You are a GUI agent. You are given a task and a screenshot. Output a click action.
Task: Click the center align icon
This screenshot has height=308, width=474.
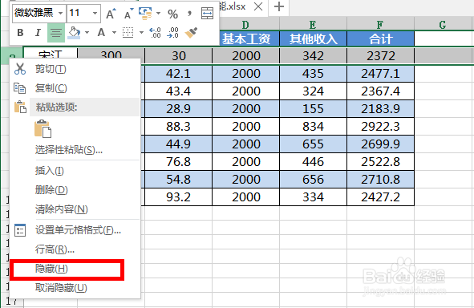[56, 32]
